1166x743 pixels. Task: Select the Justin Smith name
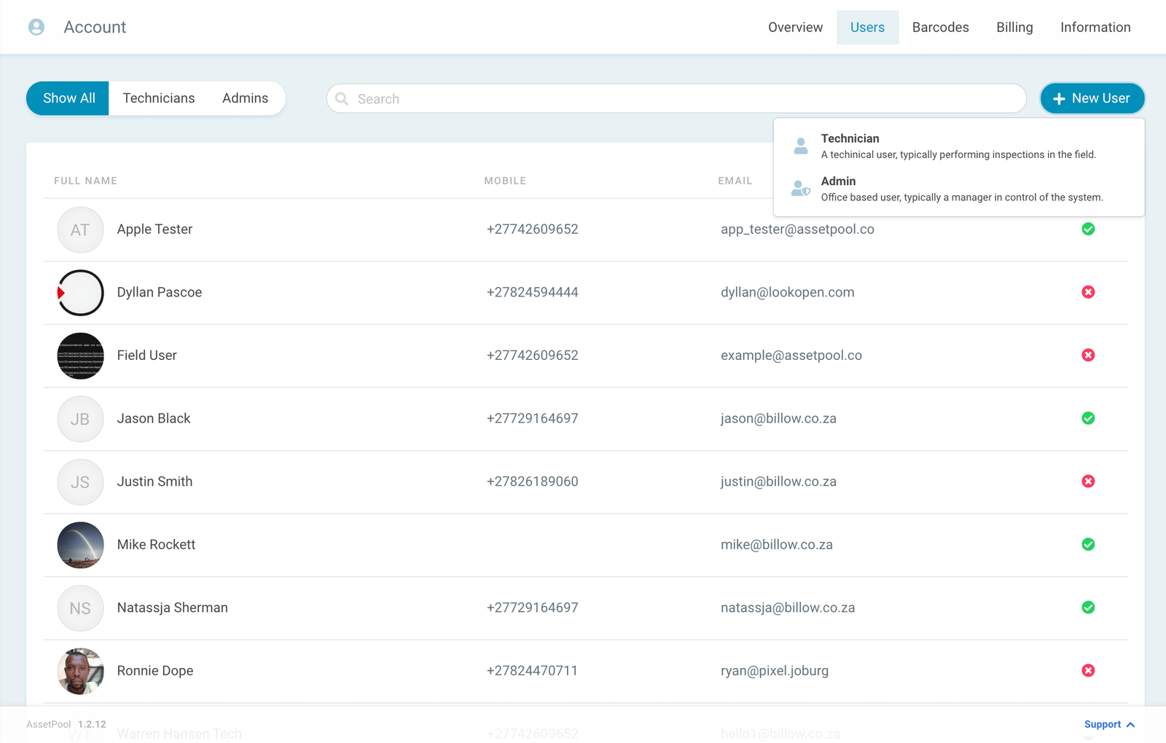(154, 481)
